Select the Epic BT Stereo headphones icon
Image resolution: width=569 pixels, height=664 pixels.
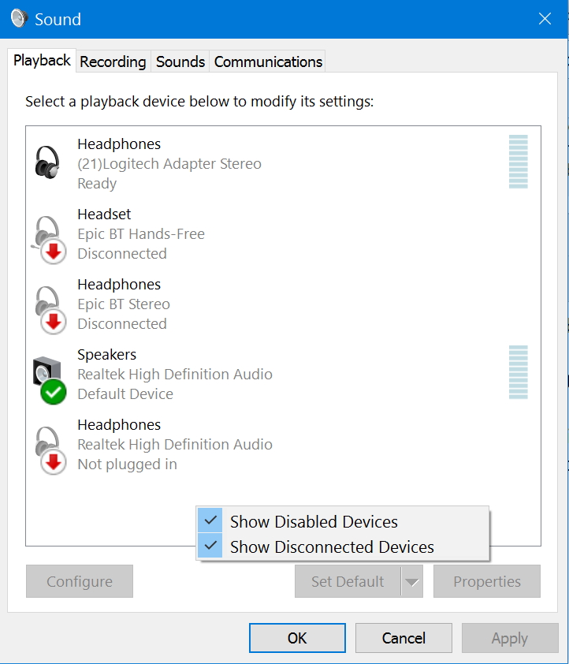pyautogui.click(x=50, y=310)
